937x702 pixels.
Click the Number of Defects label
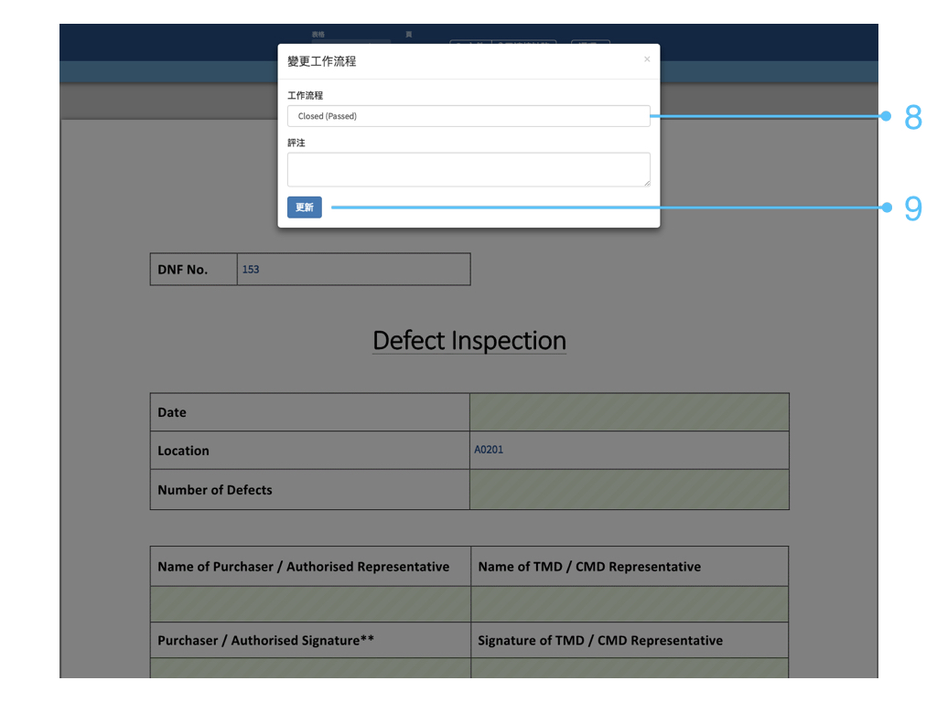(214, 490)
